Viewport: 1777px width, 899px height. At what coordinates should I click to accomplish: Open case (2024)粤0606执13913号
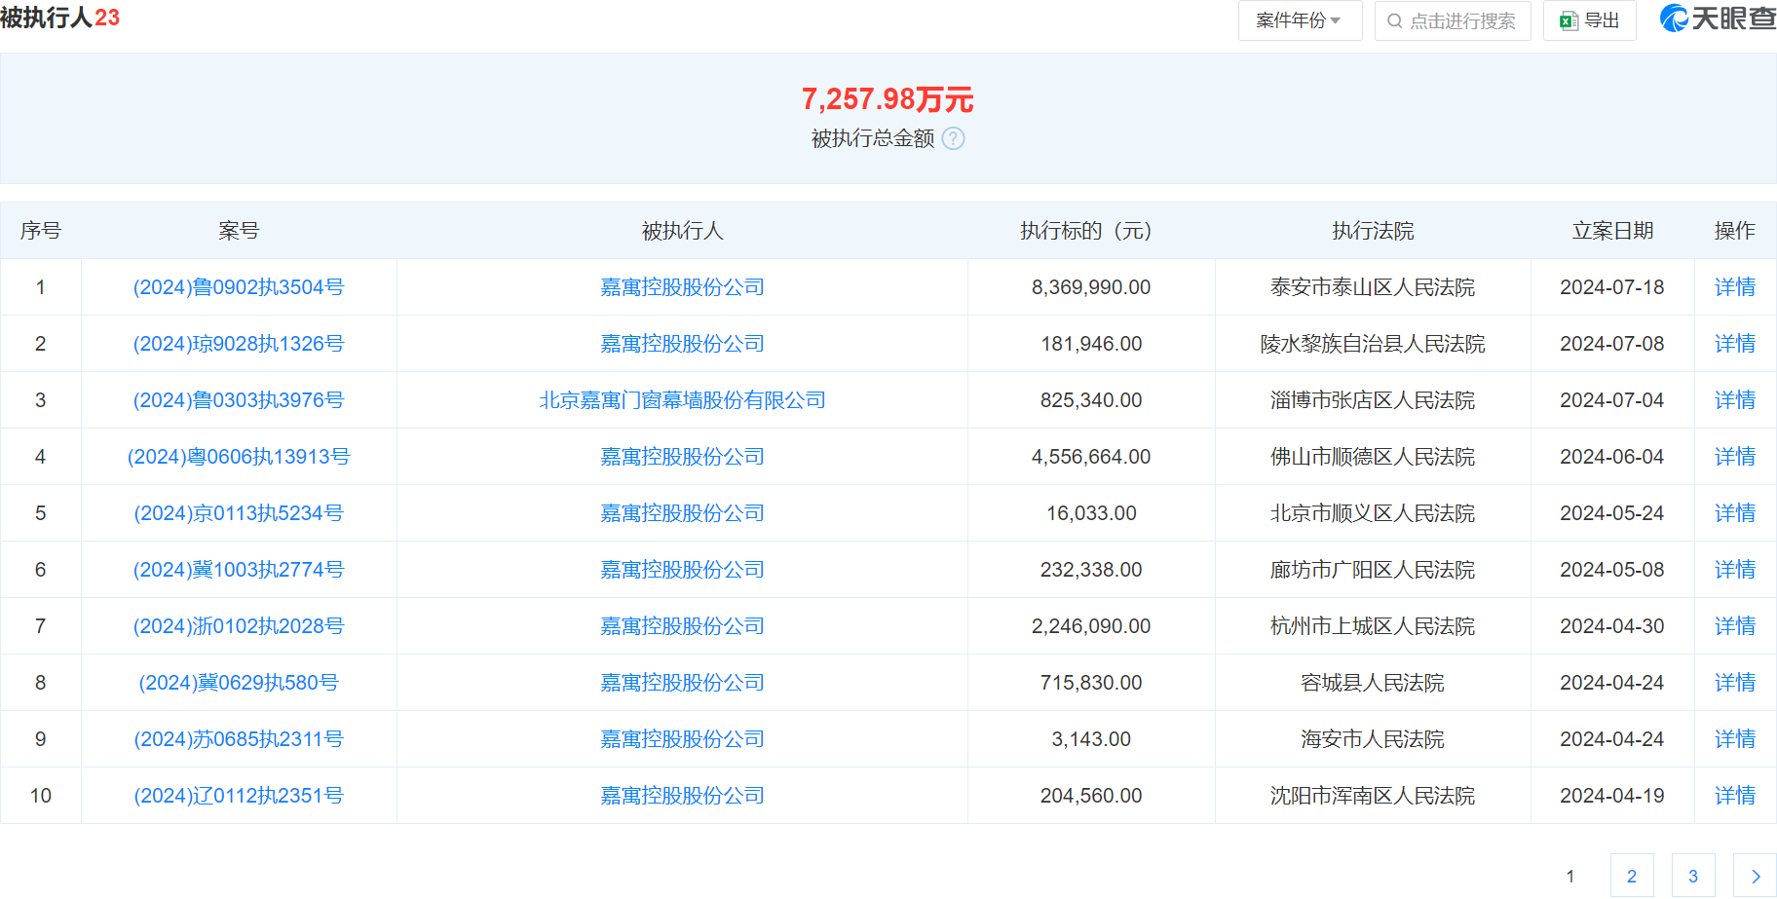coord(239,457)
